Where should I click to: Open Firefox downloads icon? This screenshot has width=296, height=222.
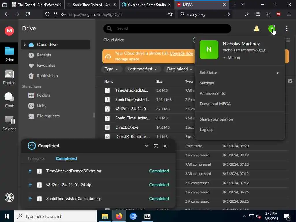(247, 14)
